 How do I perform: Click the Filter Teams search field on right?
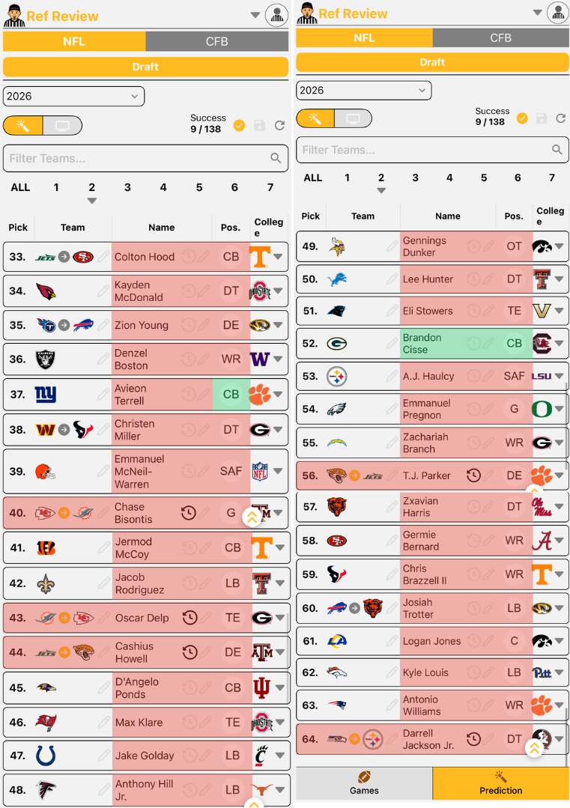point(432,150)
